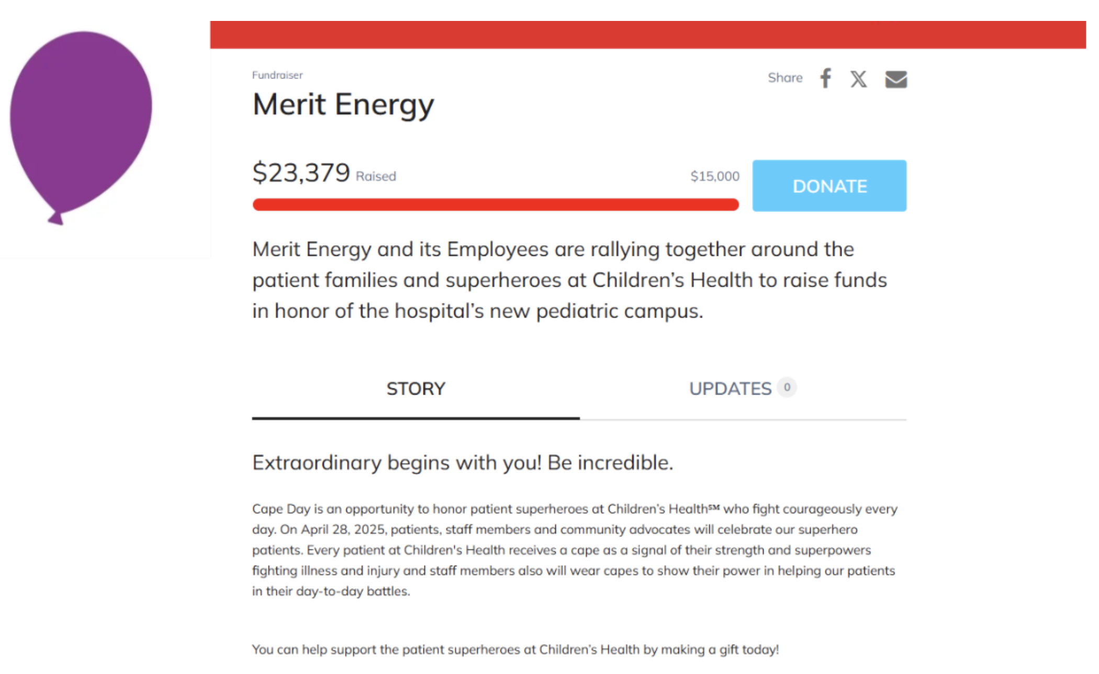Share fundraiser via X icon
The width and height of the screenshot is (1099, 674).
pos(858,79)
